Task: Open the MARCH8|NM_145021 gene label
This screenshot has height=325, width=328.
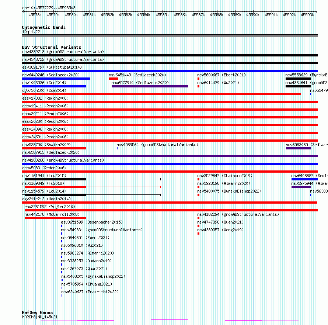Action: tap(40, 317)
